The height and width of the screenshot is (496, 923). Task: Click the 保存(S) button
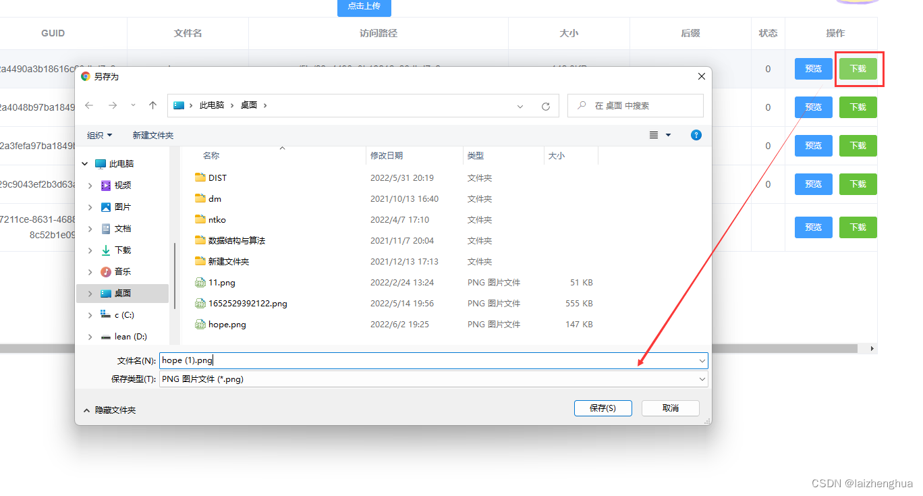[x=603, y=408]
